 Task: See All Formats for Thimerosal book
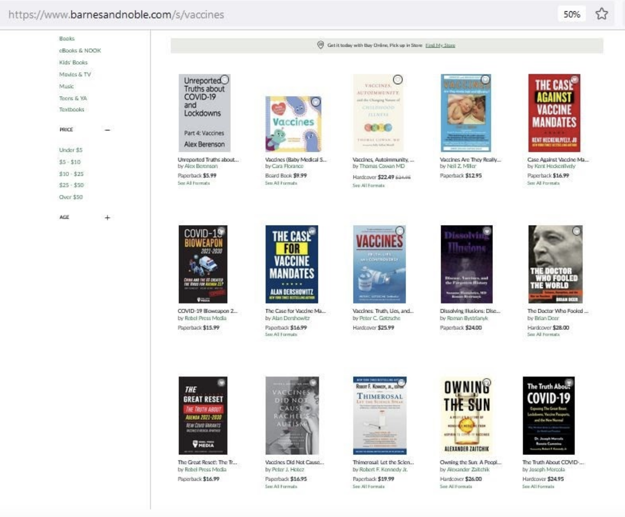369,486
